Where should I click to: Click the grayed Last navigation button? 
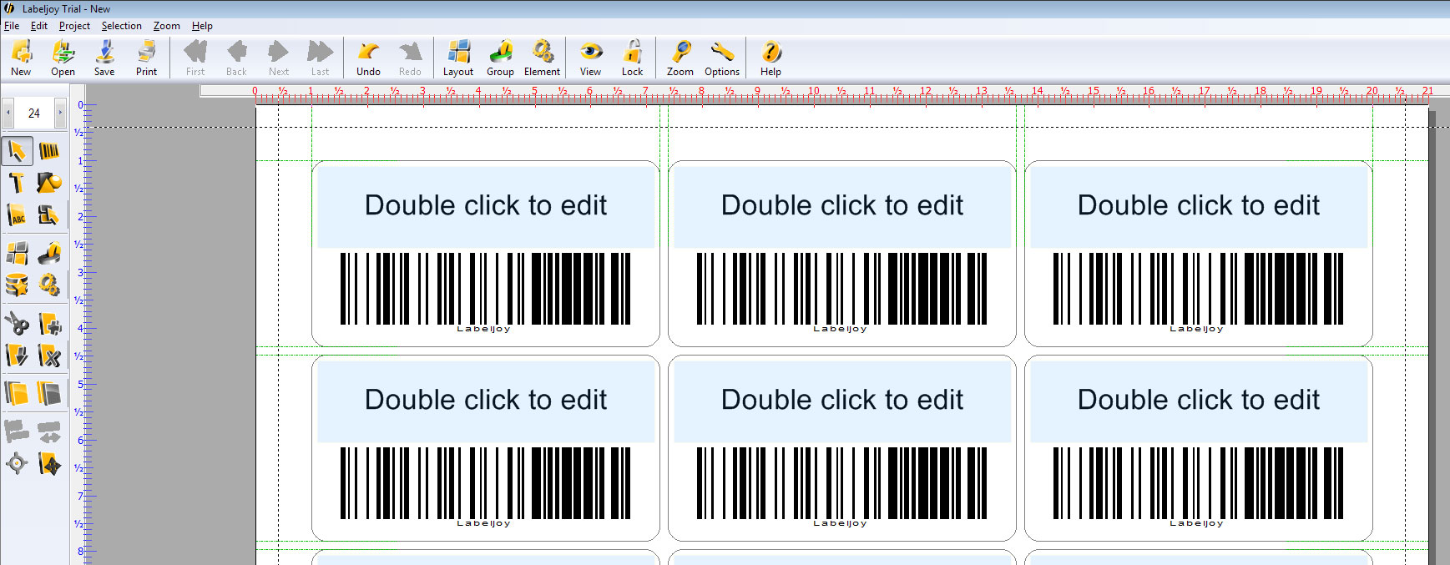coord(321,58)
